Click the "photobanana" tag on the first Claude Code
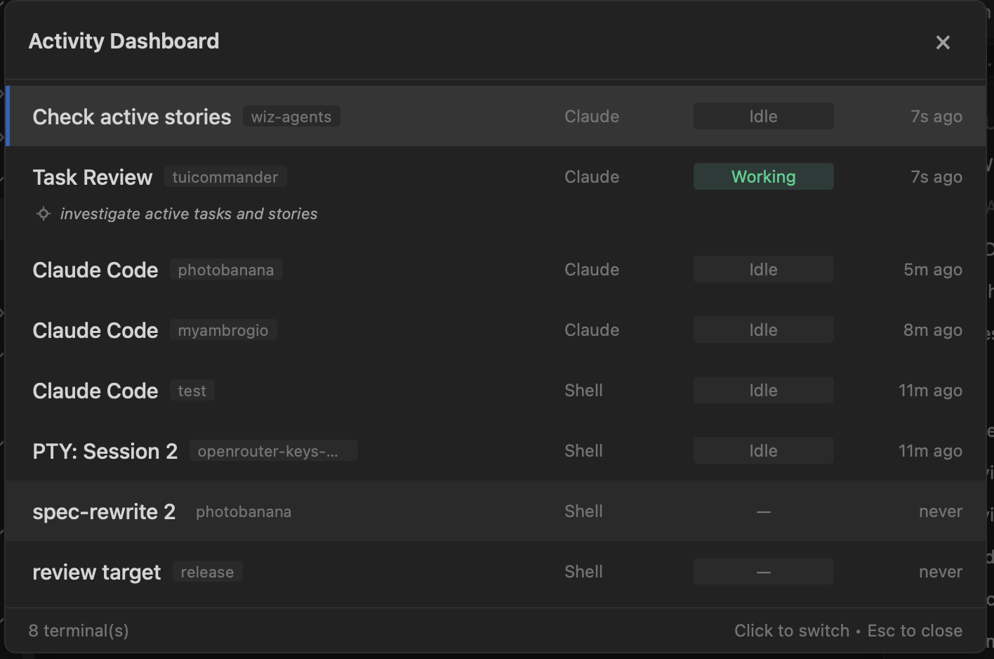The height and width of the screenshot is (659, 994). [226, 269]
